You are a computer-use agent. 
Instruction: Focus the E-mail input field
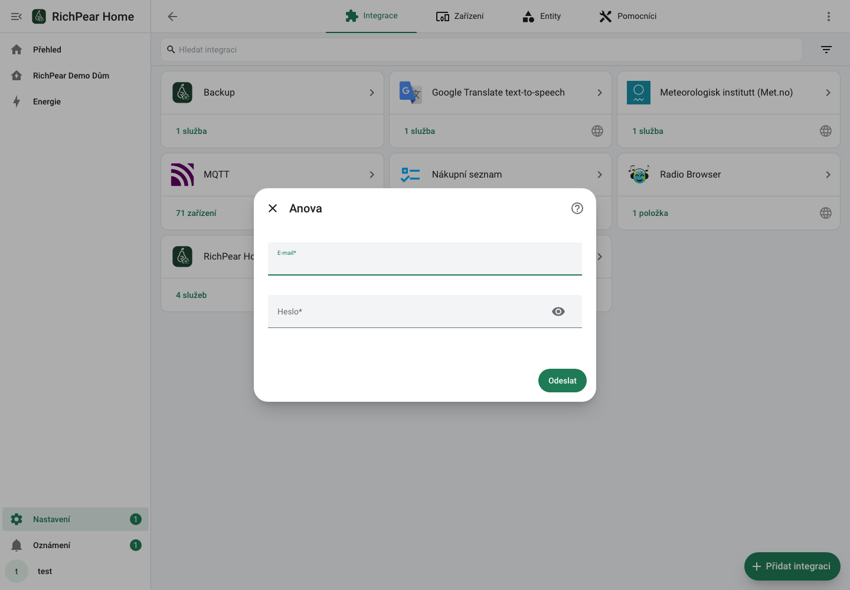425,259
